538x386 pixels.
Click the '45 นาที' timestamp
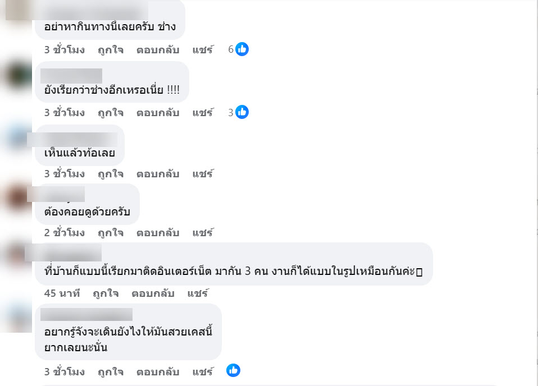[62, 293]
